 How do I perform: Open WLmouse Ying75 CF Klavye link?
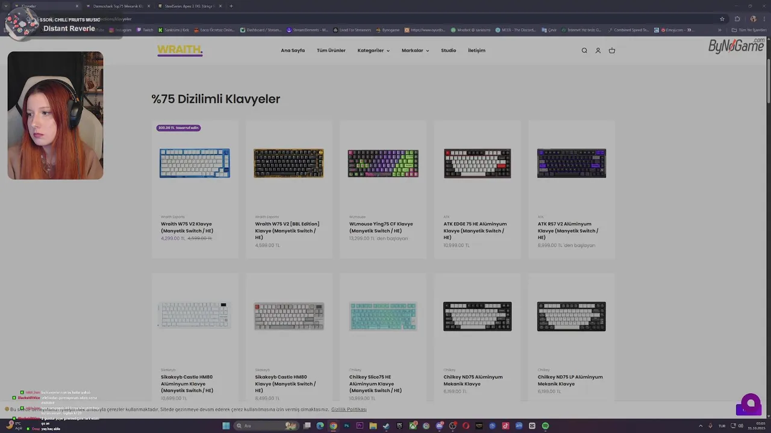(x=381, y=227)
